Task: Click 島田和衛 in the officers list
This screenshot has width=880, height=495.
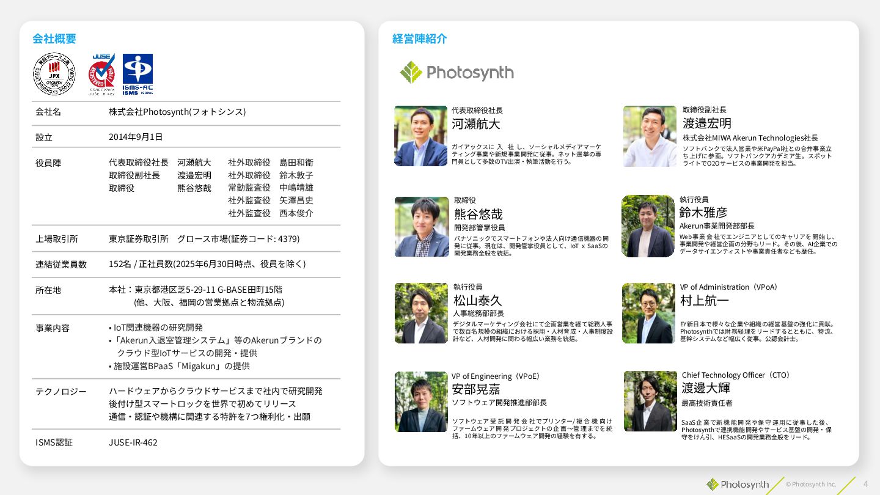Action: (296, 163)
